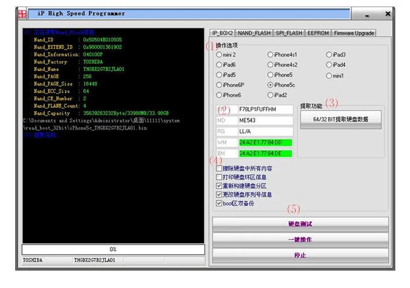Click the 64/32 BIT提取硬盘数据 button
410x288 pixels.
click(341, 120)
